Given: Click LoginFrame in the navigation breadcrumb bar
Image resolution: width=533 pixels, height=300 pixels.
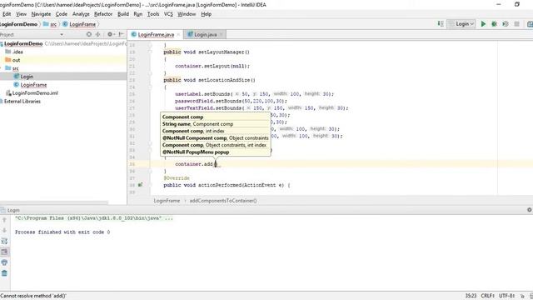Looking at the screenshot, I should click(x=79, y=24).
